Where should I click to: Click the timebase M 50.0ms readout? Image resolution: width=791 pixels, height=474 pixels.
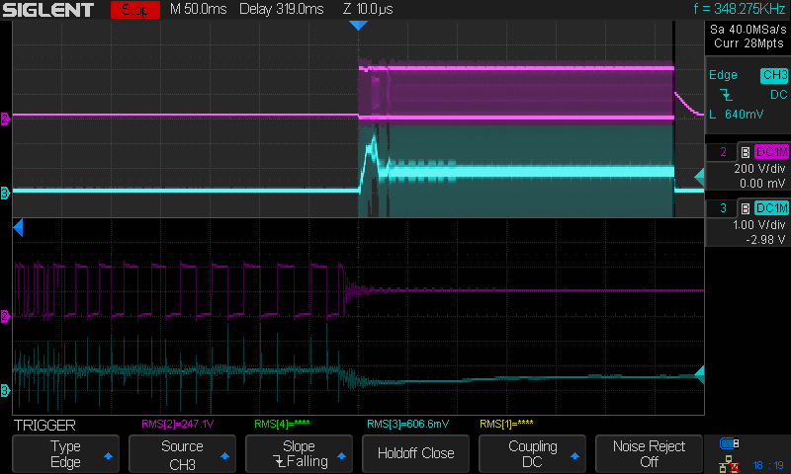point(199,9)
